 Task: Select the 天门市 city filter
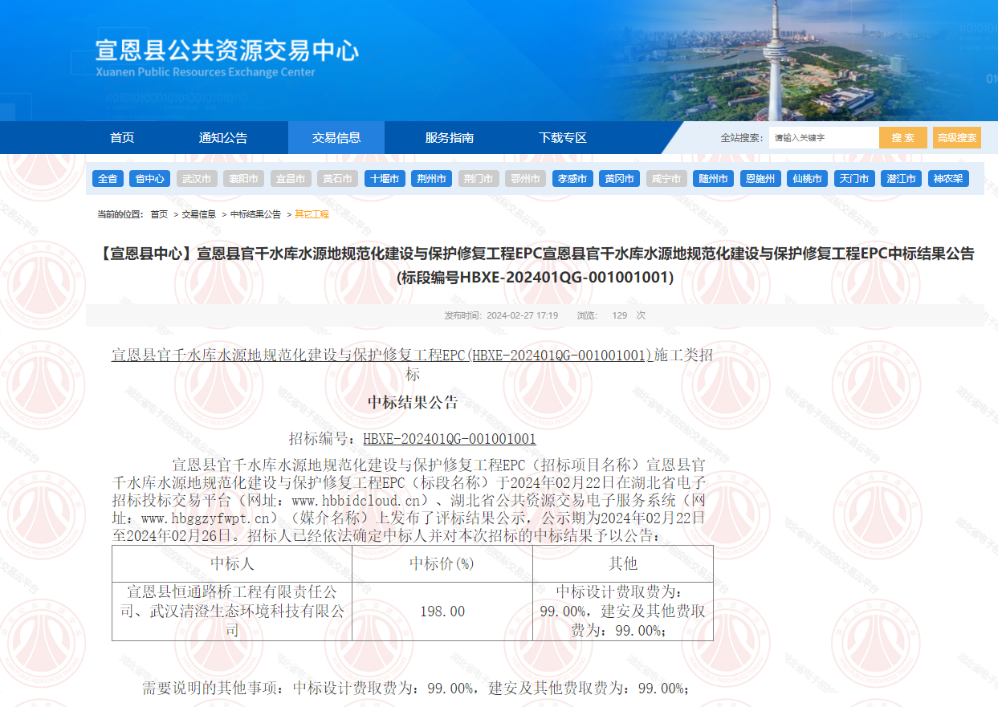854,179
